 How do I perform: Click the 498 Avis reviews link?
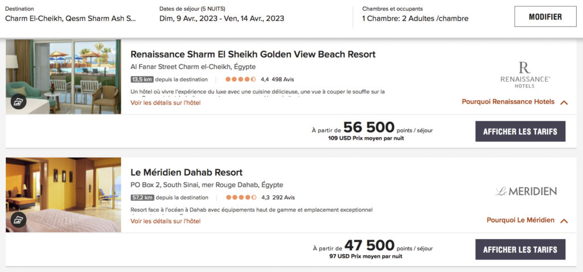[x=283, y=80]
